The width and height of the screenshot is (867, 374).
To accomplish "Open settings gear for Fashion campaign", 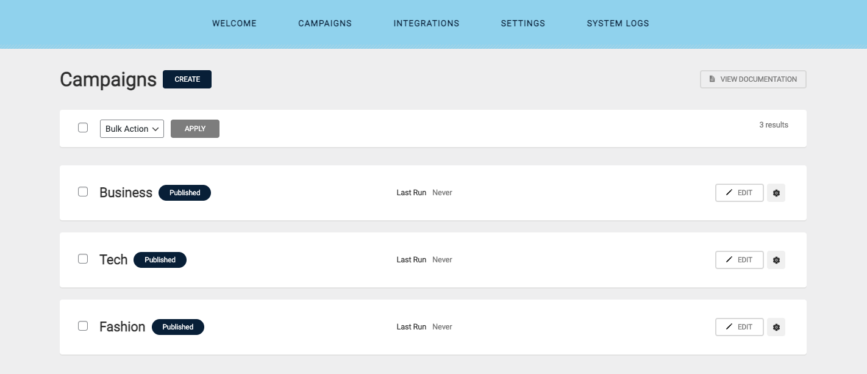I will pos(776,327).
